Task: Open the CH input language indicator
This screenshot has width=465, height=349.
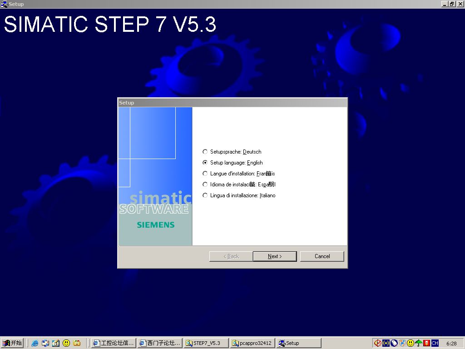Action: pos(435,344)
